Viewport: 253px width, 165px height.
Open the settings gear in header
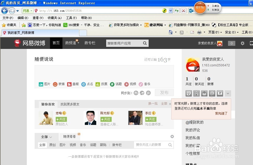coord(243,43)
